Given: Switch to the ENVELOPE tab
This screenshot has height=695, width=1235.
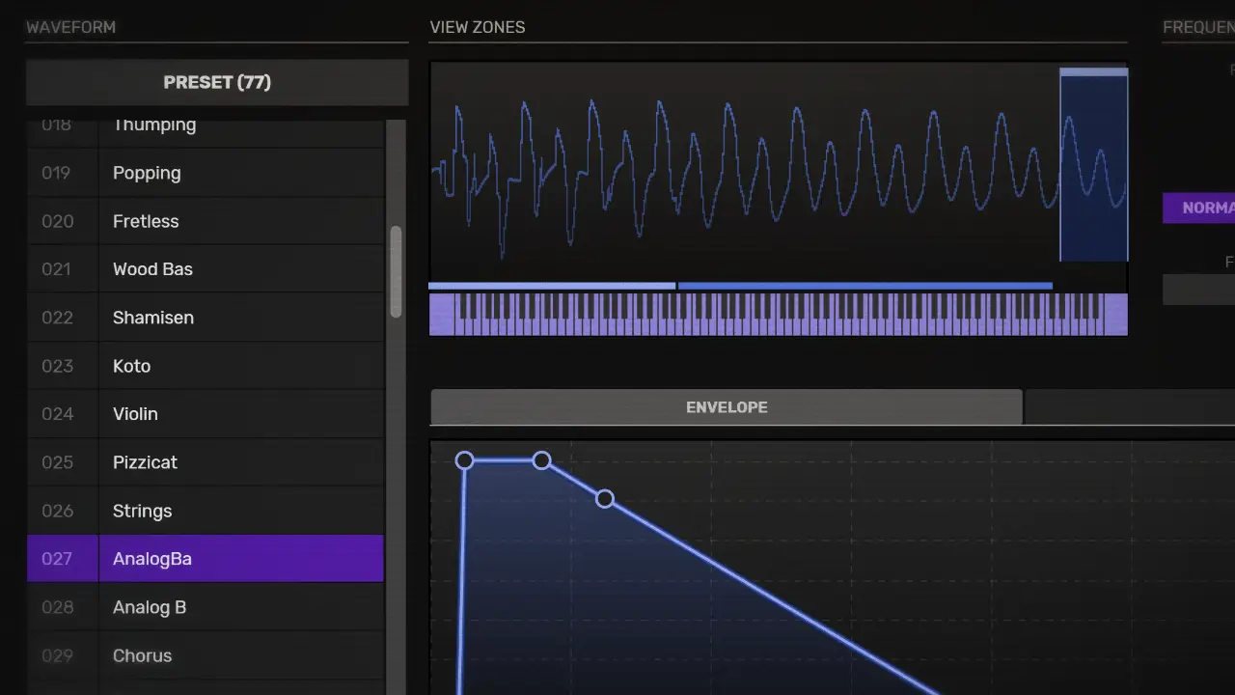Looking at the screenshot, I should click(726, 407).
